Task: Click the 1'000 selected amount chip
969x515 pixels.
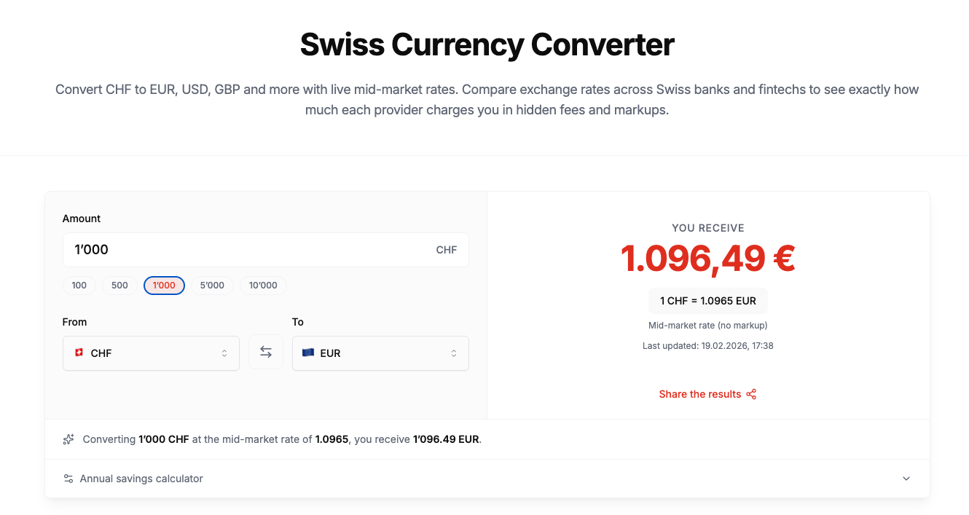Action: coord(164,285)
